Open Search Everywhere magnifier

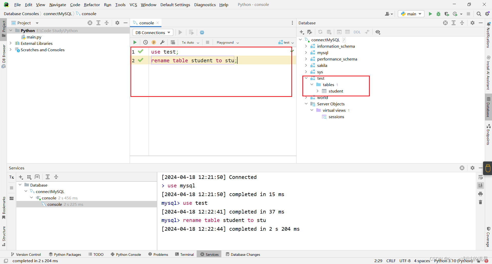click(x=479, y=14)
